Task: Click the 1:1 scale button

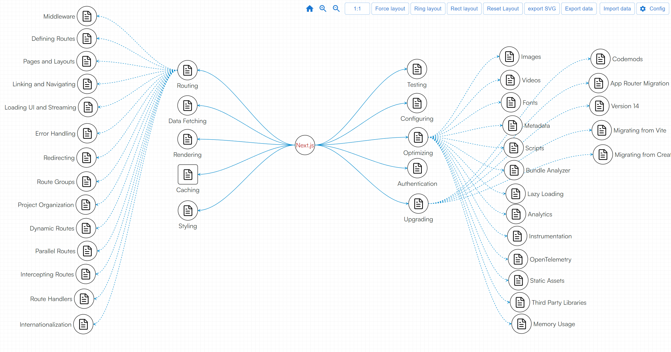Action: click(x=357, y=9)
